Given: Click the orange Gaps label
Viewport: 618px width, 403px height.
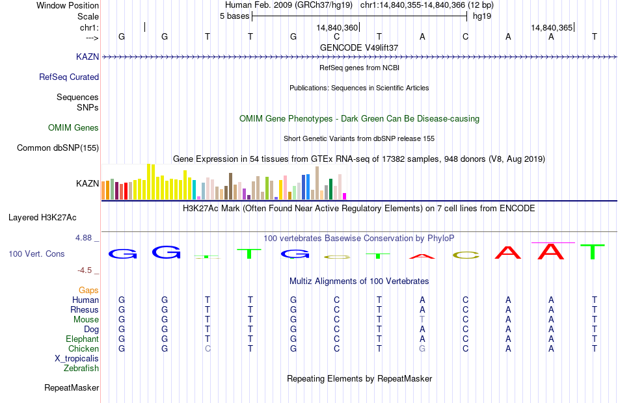Looking at the screenshot, I should pyautogui.click(x=88, y=291).
